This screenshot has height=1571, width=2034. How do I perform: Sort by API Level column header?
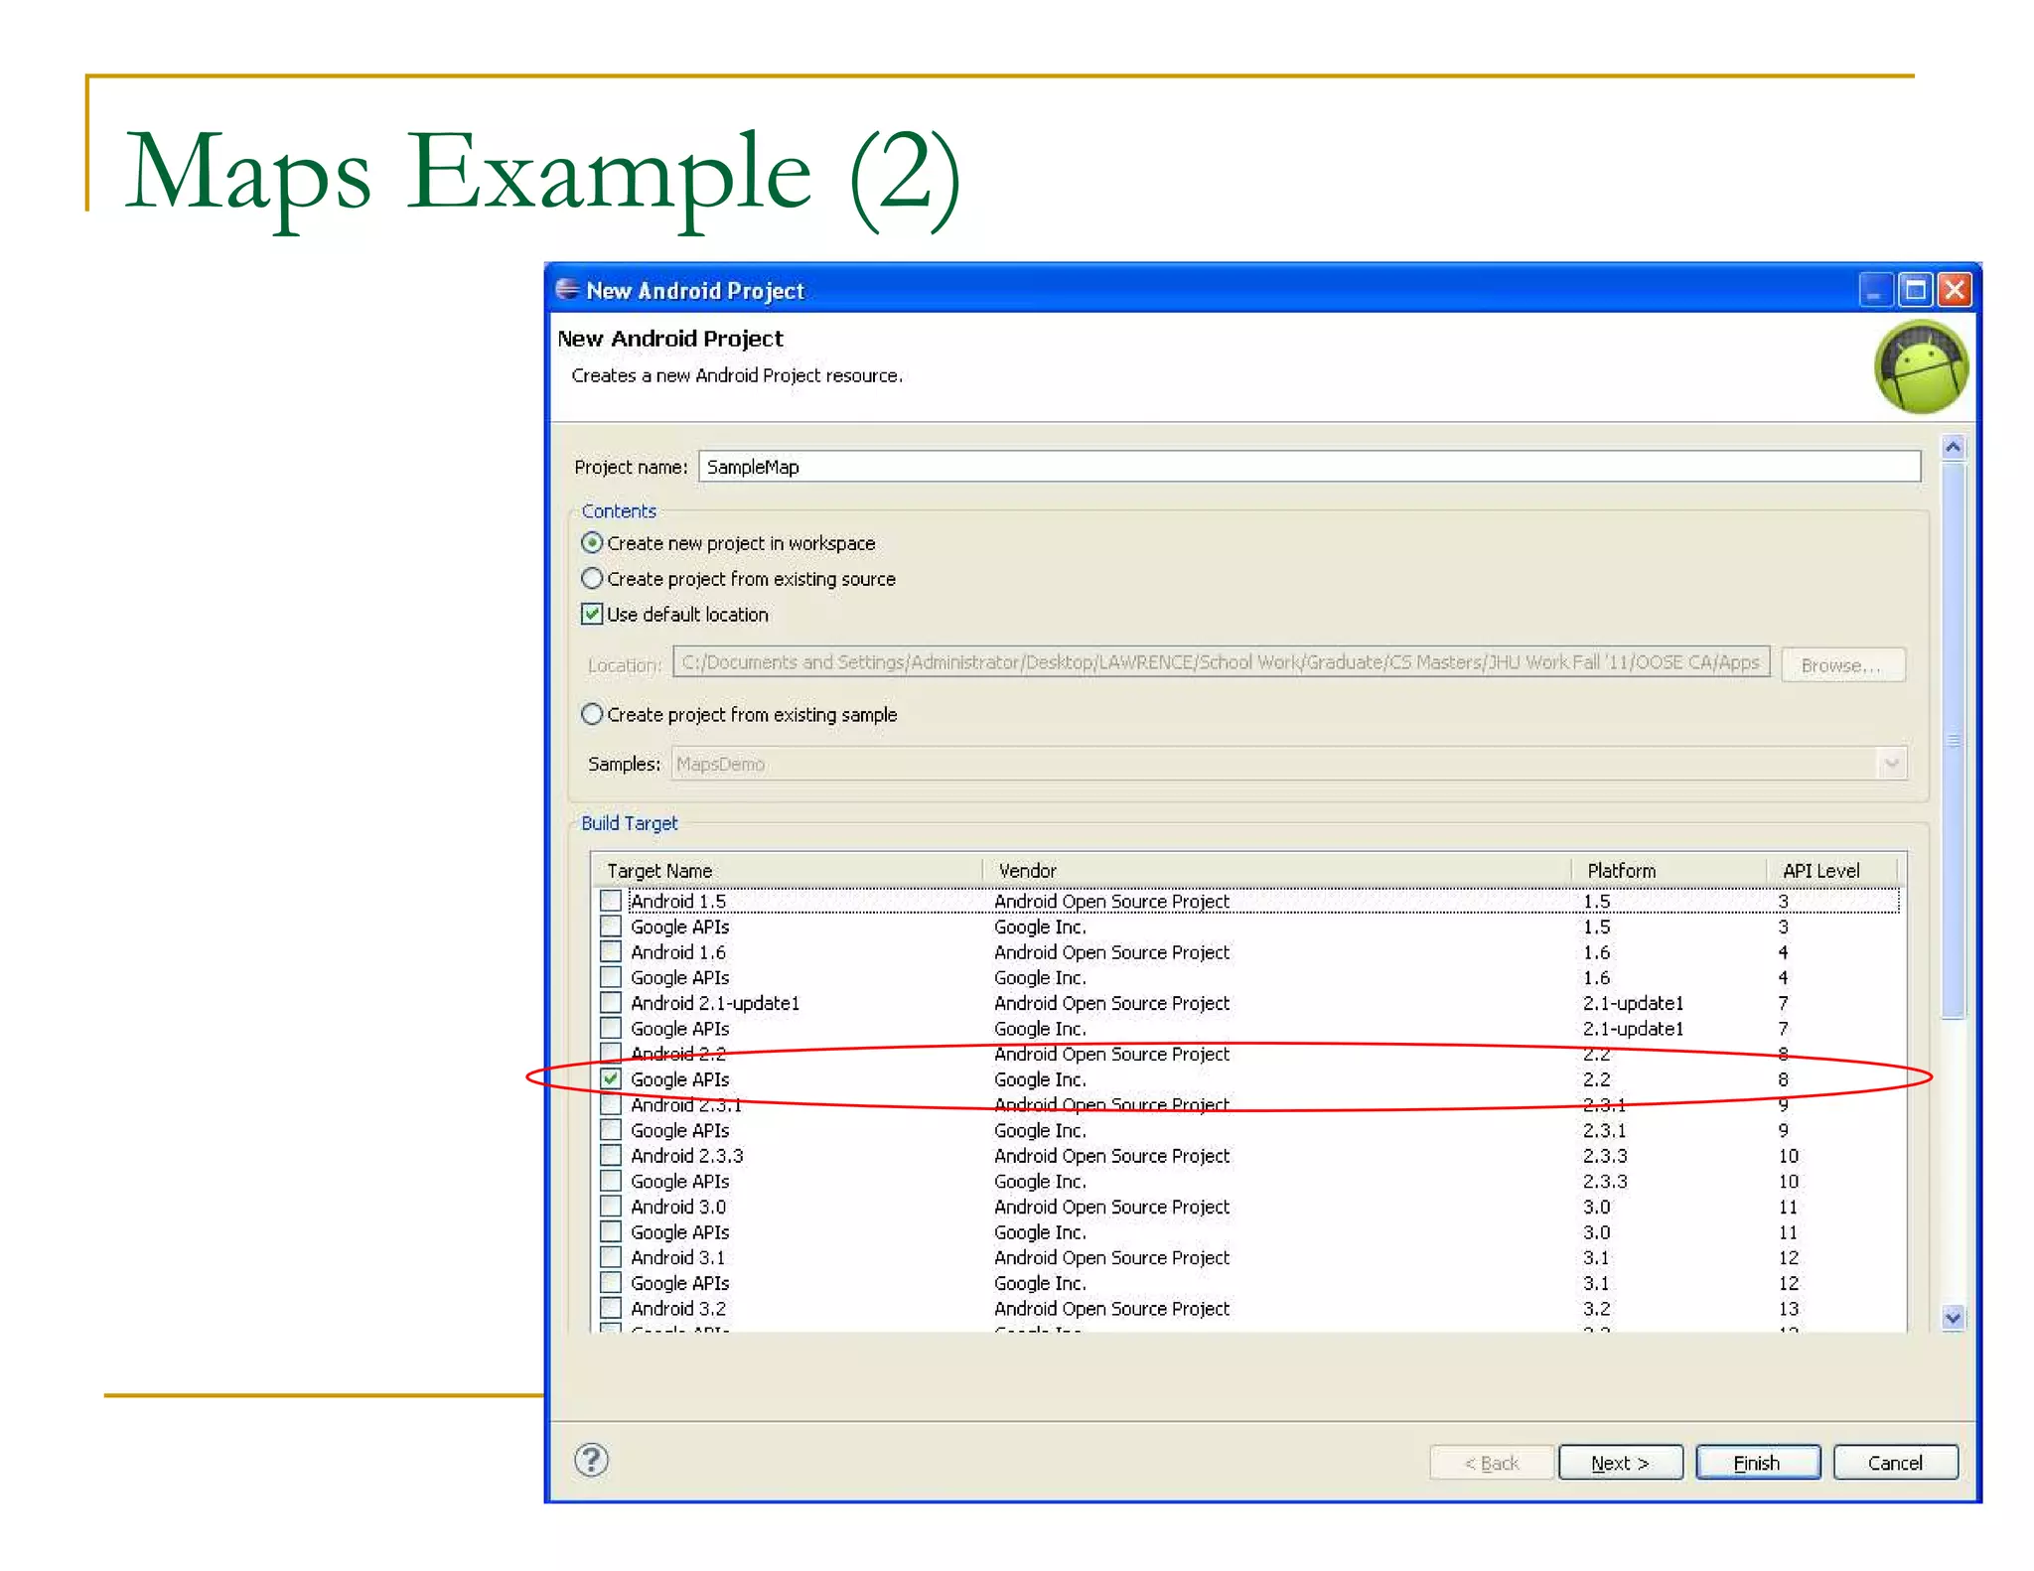[1832, 870]
